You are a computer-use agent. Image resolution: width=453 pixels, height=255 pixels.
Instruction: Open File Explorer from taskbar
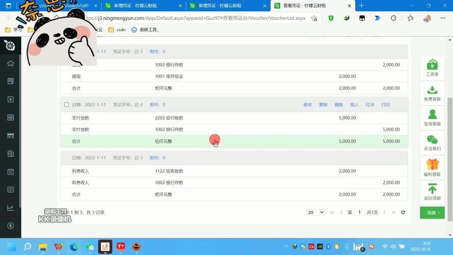[43, 247]
